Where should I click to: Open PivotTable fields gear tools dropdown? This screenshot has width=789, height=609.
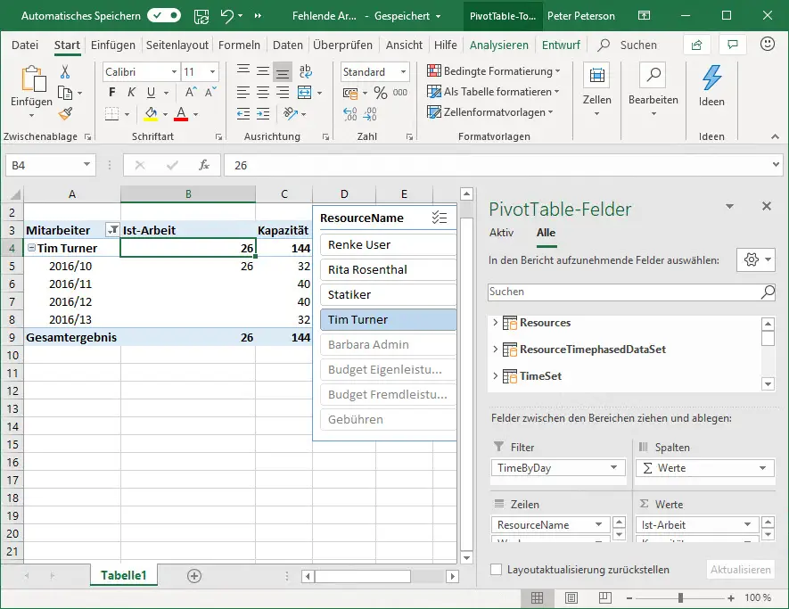click(755, 259)
